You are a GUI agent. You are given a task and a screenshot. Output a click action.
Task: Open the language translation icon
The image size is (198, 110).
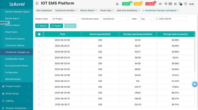pyautogui.click(x=180, y=4)
